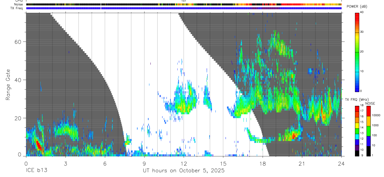Click the '10' label on the power scale
384x177 pixels.
pyautogui.click(x=362, y=71)
